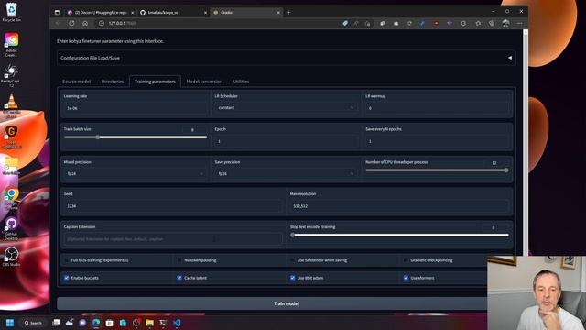Uncheck the Use xformers checkbox
Viewport: 586px width, 330px height.
[406, 278]
